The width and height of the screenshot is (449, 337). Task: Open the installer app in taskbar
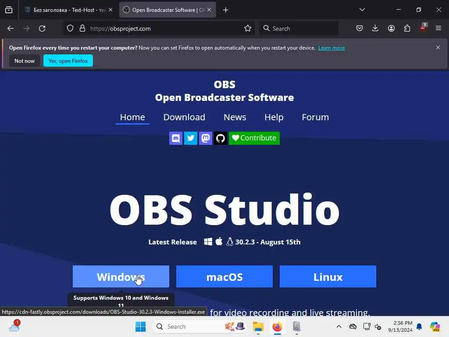(296, 326)
